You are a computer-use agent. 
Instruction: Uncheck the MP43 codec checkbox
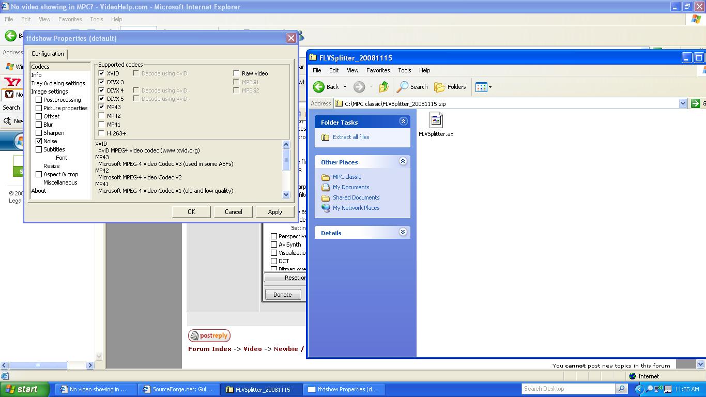[x=101, y=107]
